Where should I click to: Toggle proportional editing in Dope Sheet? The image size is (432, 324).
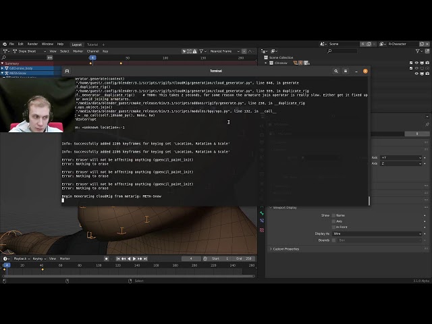click(244, 51)
